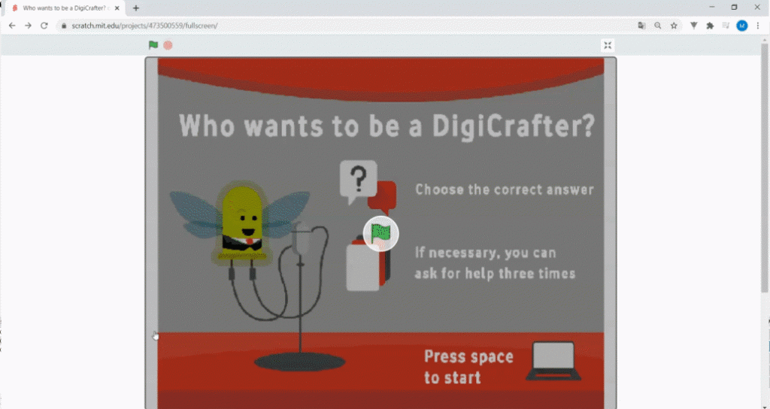Restore down the Chrome window

pyautogui.click(x=734, y=8)
